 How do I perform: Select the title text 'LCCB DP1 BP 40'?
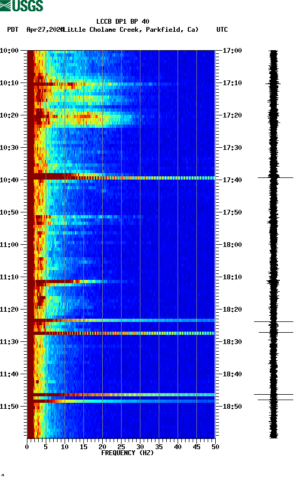pos(123,22)
